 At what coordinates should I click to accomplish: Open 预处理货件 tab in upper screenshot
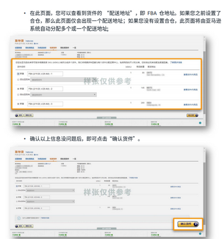pyautogui.click(x=65, y=48)
